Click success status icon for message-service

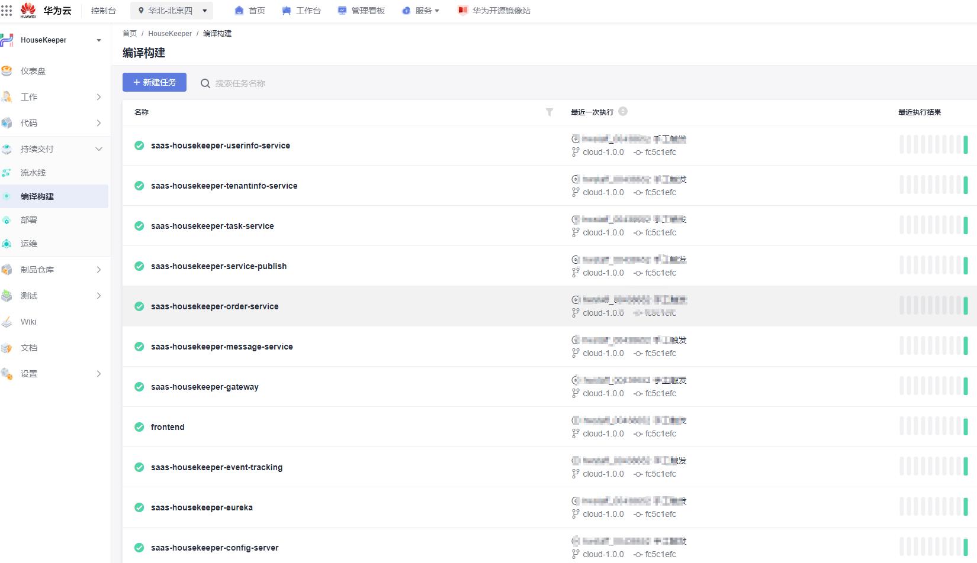(x=139, y=347)
